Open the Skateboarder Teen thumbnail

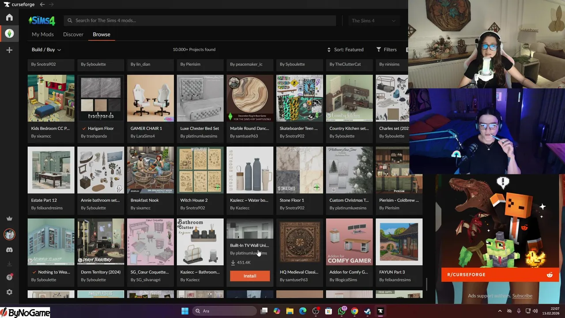click(x=300, y=98)
